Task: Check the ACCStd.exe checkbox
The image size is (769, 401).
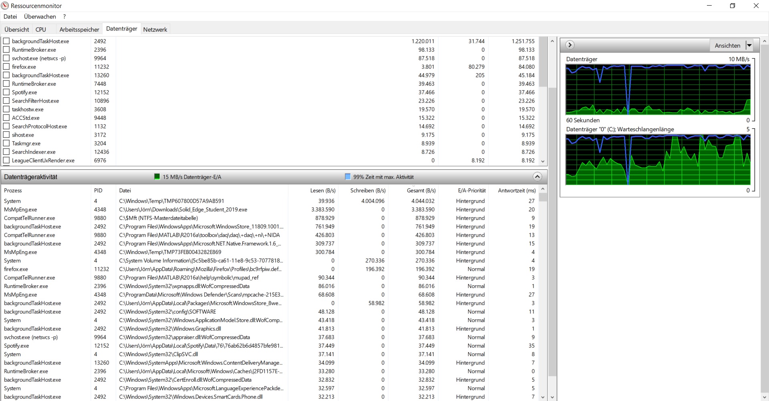Action: [6, 118]
